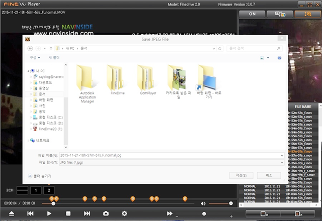Stop playback with the stop button

coord(68,213)
